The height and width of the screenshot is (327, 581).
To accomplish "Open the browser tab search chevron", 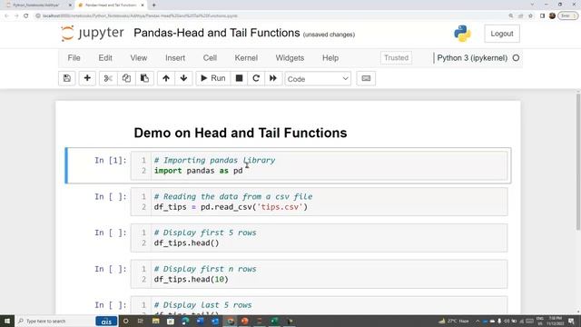I will point(533,5).
